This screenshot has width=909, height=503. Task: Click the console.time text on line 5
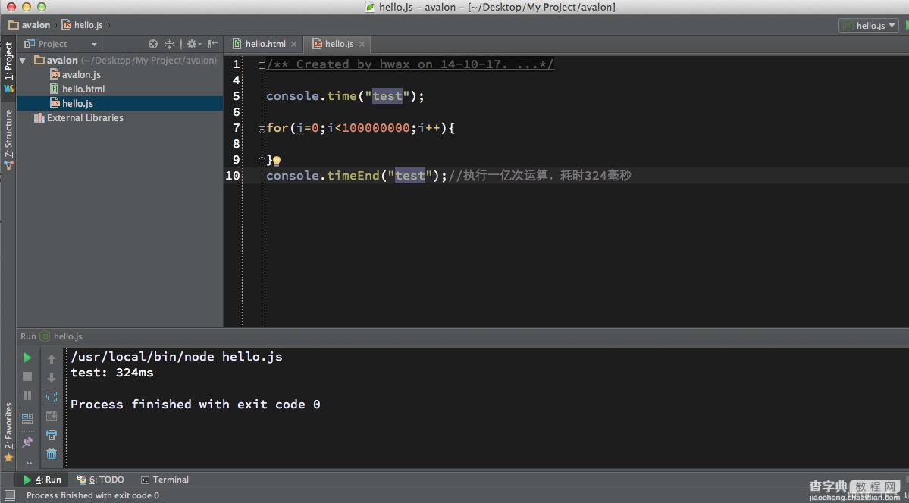click(x=312, y=96)
